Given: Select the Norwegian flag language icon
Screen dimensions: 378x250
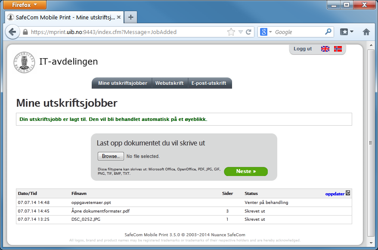Looking at the screenshot, I should (x=338, y=49).
